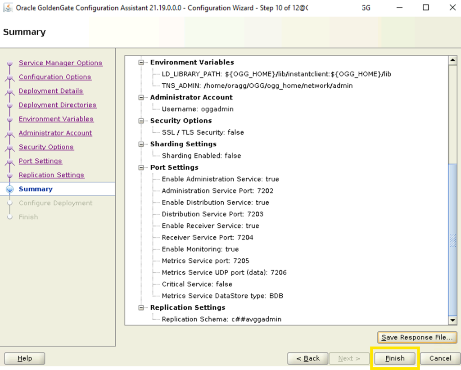
Task: Collapse the Sharding Settings tree node
Action: pos(141,144)
